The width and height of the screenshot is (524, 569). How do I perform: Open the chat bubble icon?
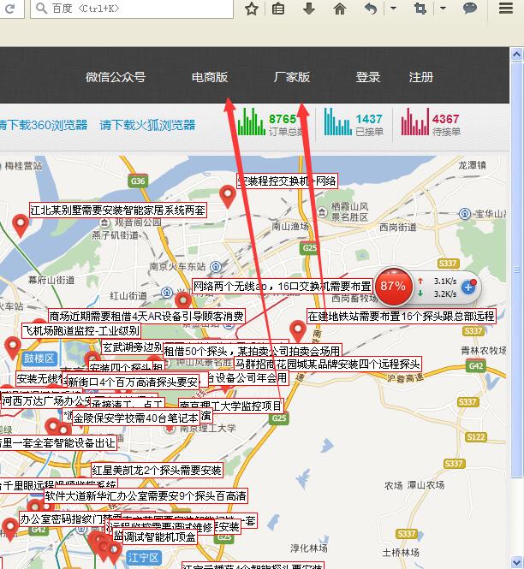pos(470,9)
